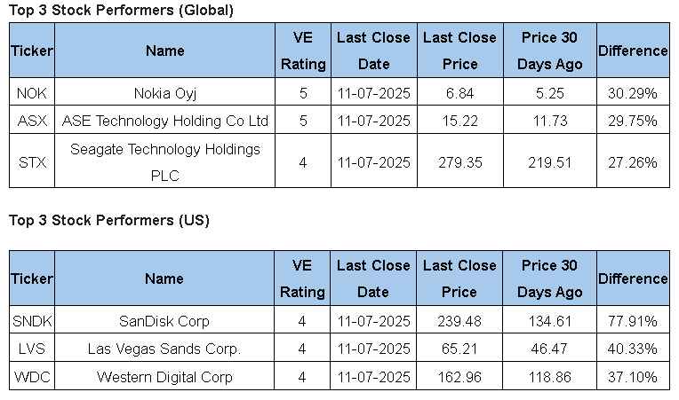Select Western Digital Corp name cell
This screenshot has width=679, height=400.
(164, 377)
